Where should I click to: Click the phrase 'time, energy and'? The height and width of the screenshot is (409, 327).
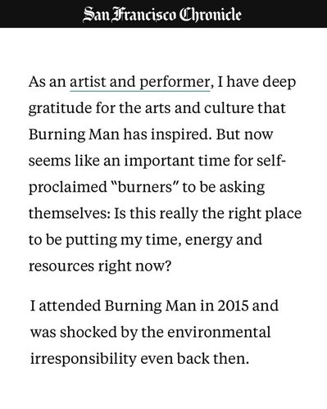click(203, 240)
